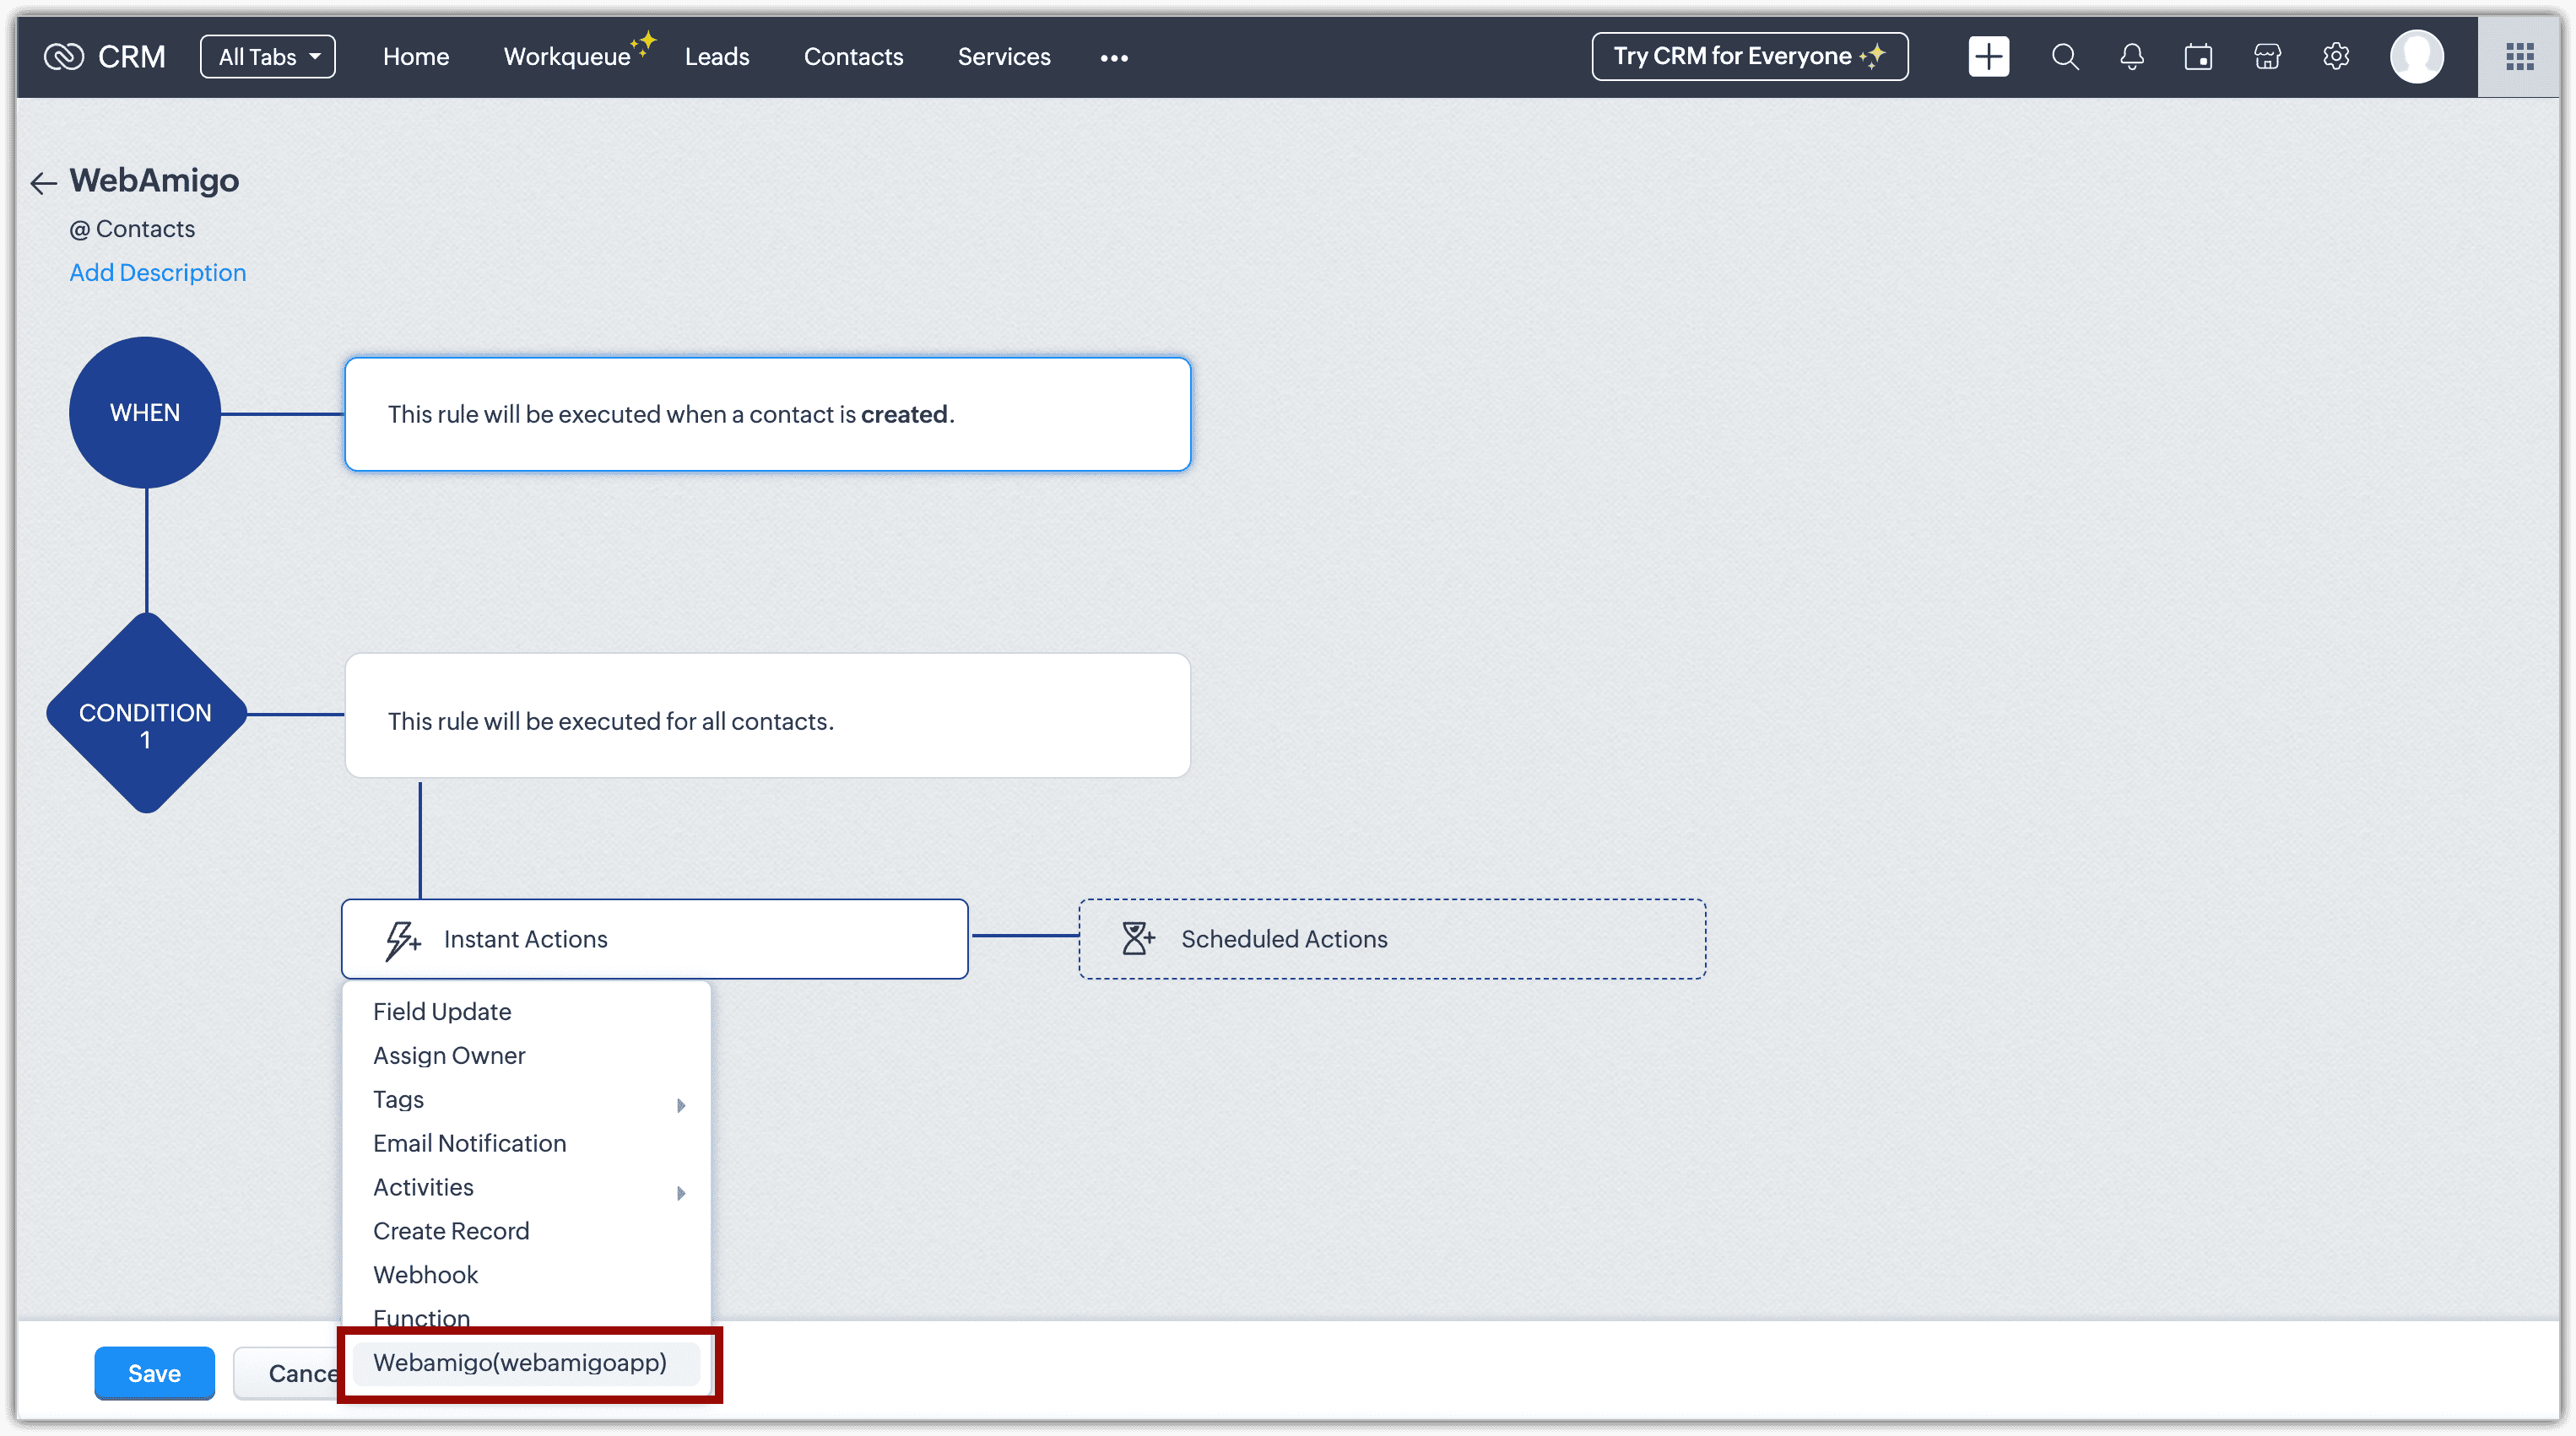Click Try CRM for Everyone button

tap(1749, 57)
